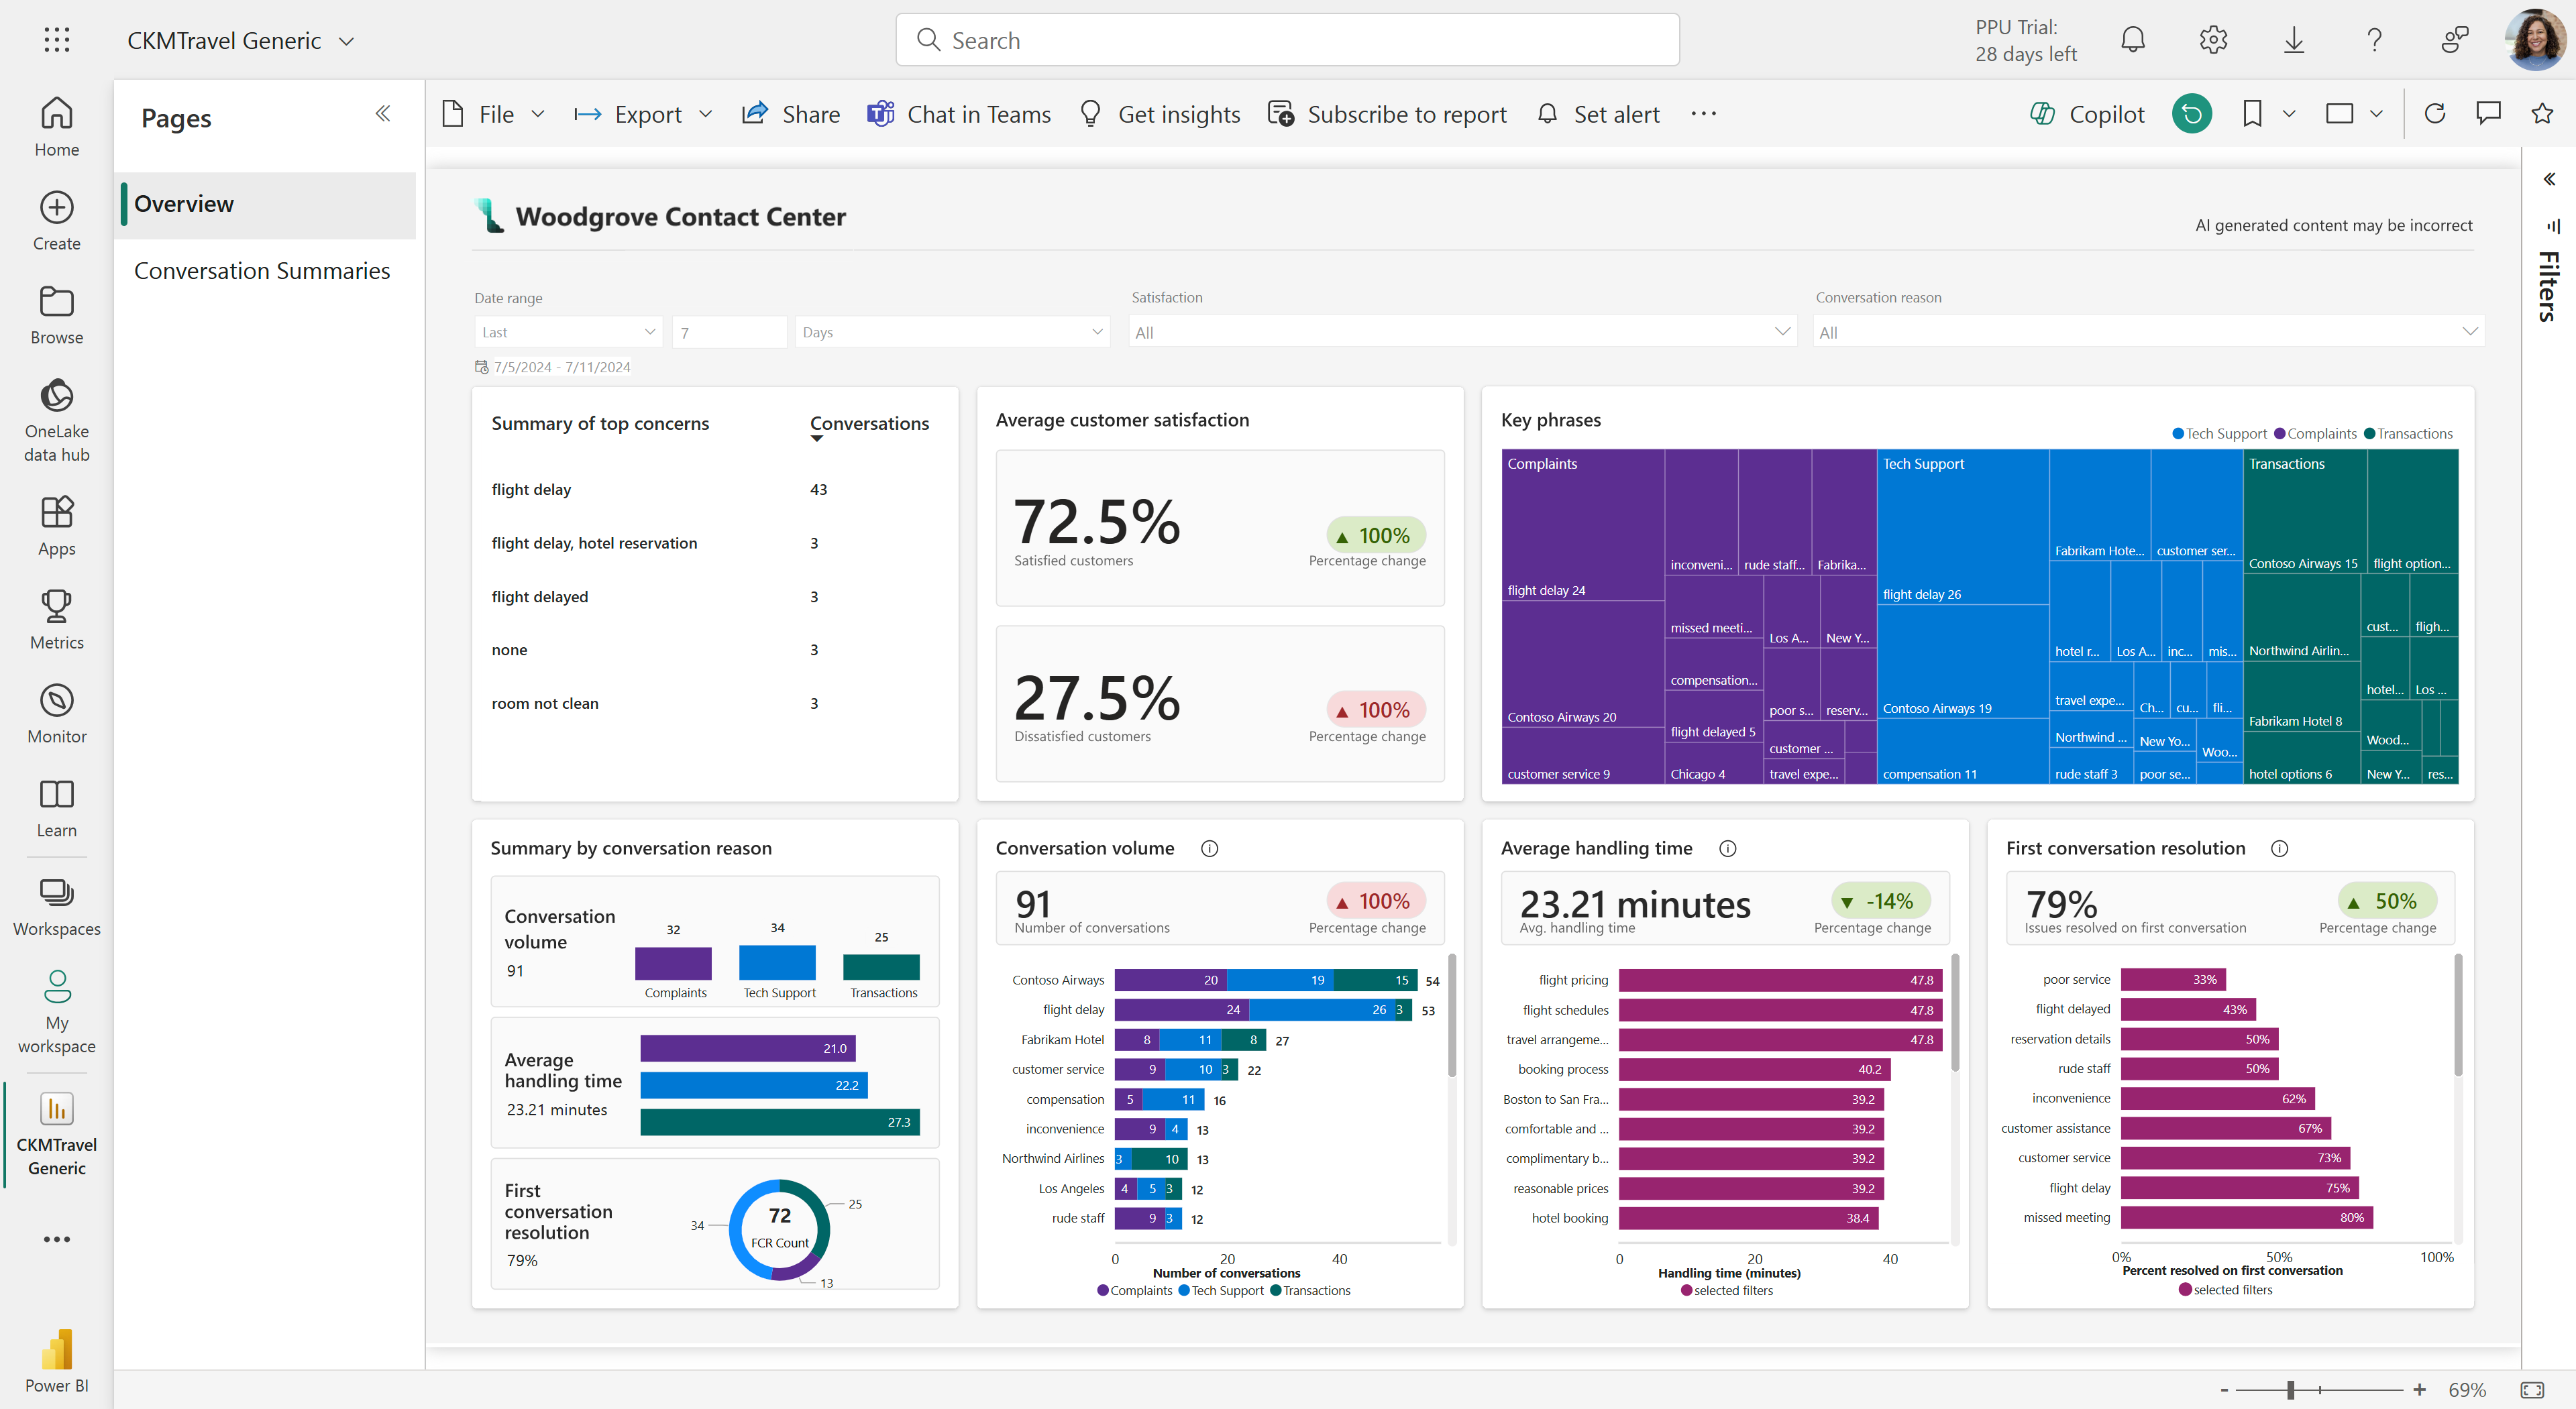Open My workspace in sidebar

[57, 1012]
